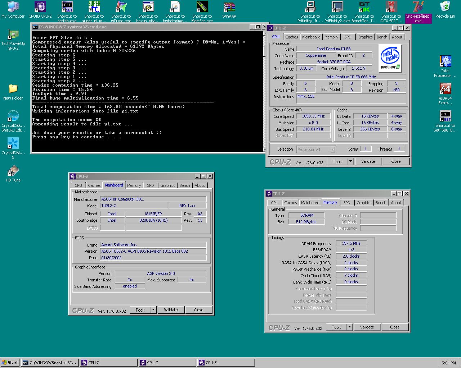
Task: Click Close in the top CPU-Z window
Action: pyautogui.click(x=396, y=161)
